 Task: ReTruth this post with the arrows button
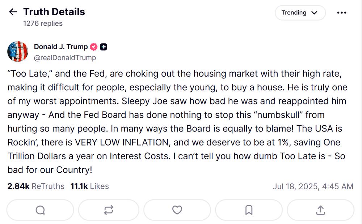click(x=109, y=210)
